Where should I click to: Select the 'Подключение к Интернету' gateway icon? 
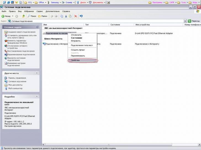point(44,44)
